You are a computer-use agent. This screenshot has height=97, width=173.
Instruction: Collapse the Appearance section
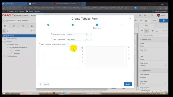click(x=141, y=71)
